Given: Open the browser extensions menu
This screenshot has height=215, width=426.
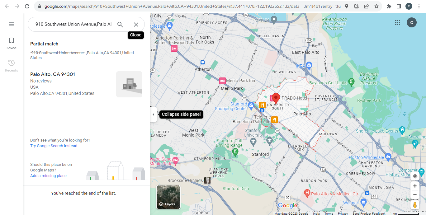Looking at the screenshot, I should [389, 6].
